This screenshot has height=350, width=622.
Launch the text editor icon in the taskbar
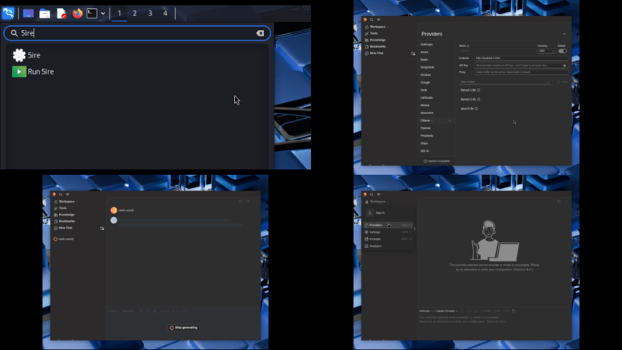[61, 14]
